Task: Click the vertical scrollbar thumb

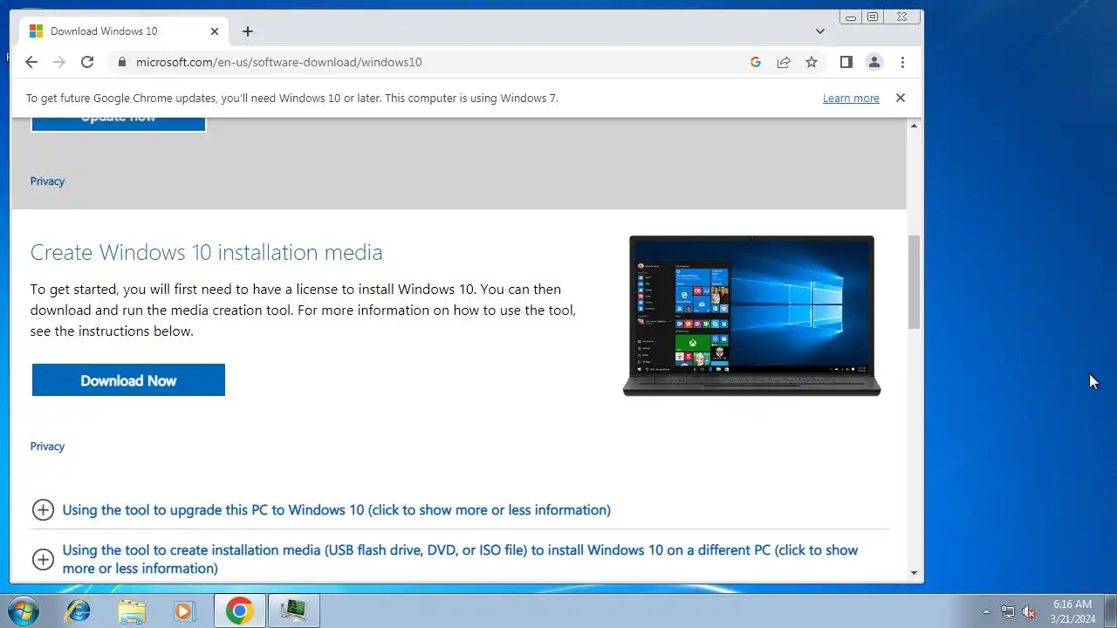Action: click(x=915, y=282)
